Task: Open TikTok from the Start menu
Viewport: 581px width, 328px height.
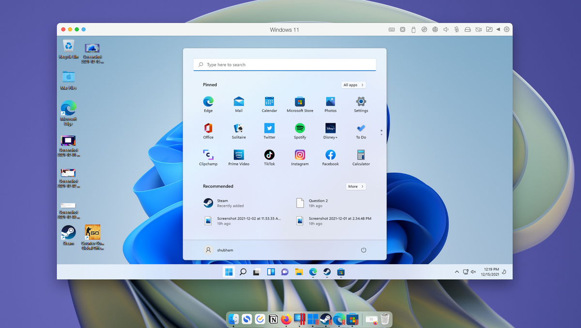Action: (x=269, y=154)
